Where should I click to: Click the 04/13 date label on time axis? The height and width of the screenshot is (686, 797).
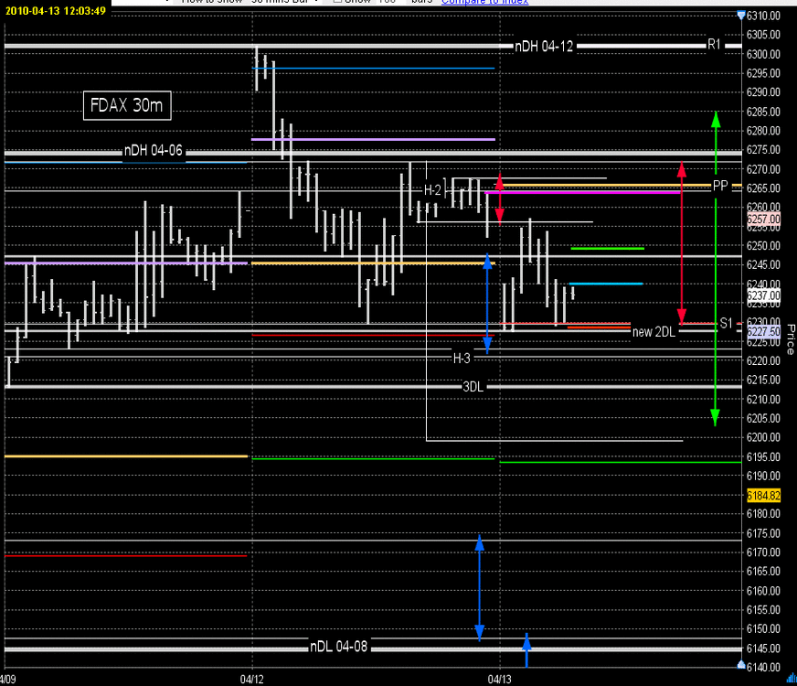pos(500,680)
